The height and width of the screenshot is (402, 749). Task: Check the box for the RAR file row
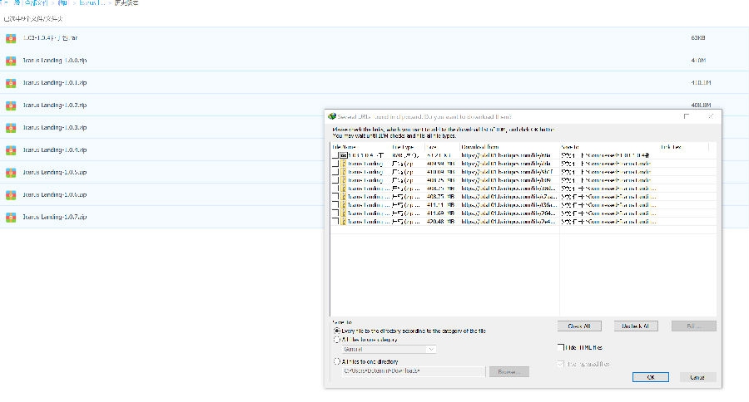point(335,155)
